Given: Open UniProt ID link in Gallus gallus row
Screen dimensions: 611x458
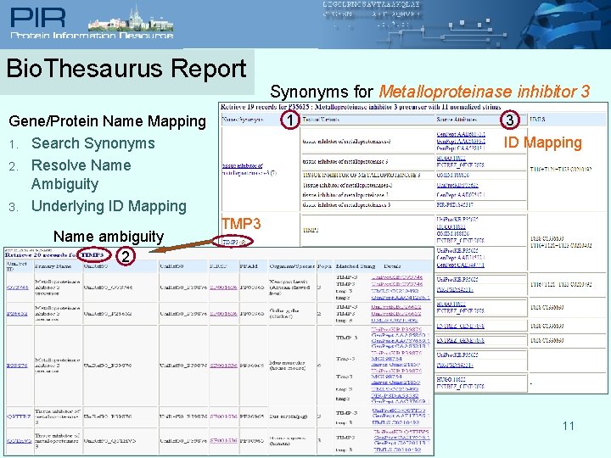Looking at the screenshot, I should [x=18, y=314].
